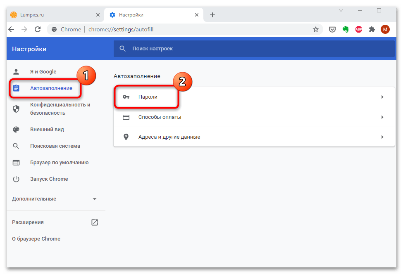Open the Расширения link
This screenshot has height=274, width=403.
pyautogui.click(x=28, y=222)
